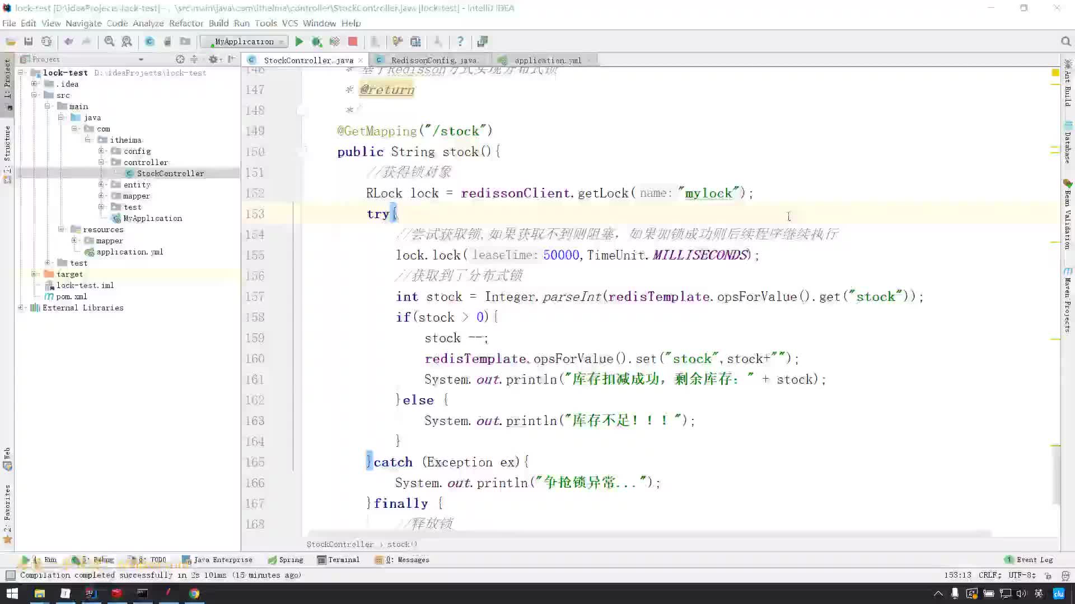Open Project panel gear settings

[213, 59]
